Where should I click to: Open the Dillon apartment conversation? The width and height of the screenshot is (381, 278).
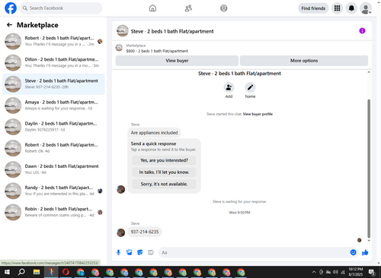click(53, 62)
